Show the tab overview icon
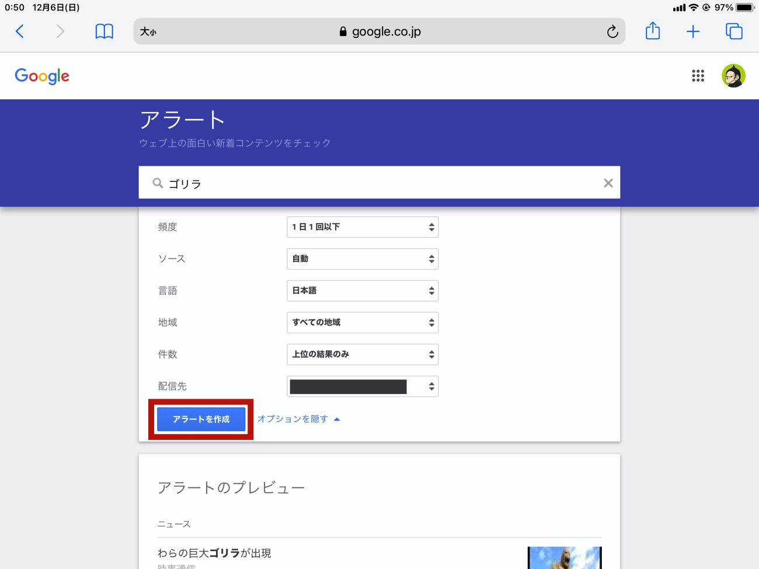 (734, 32)
